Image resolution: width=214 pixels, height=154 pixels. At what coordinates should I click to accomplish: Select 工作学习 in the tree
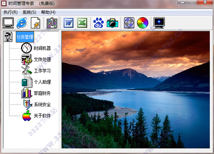(42, 71)
